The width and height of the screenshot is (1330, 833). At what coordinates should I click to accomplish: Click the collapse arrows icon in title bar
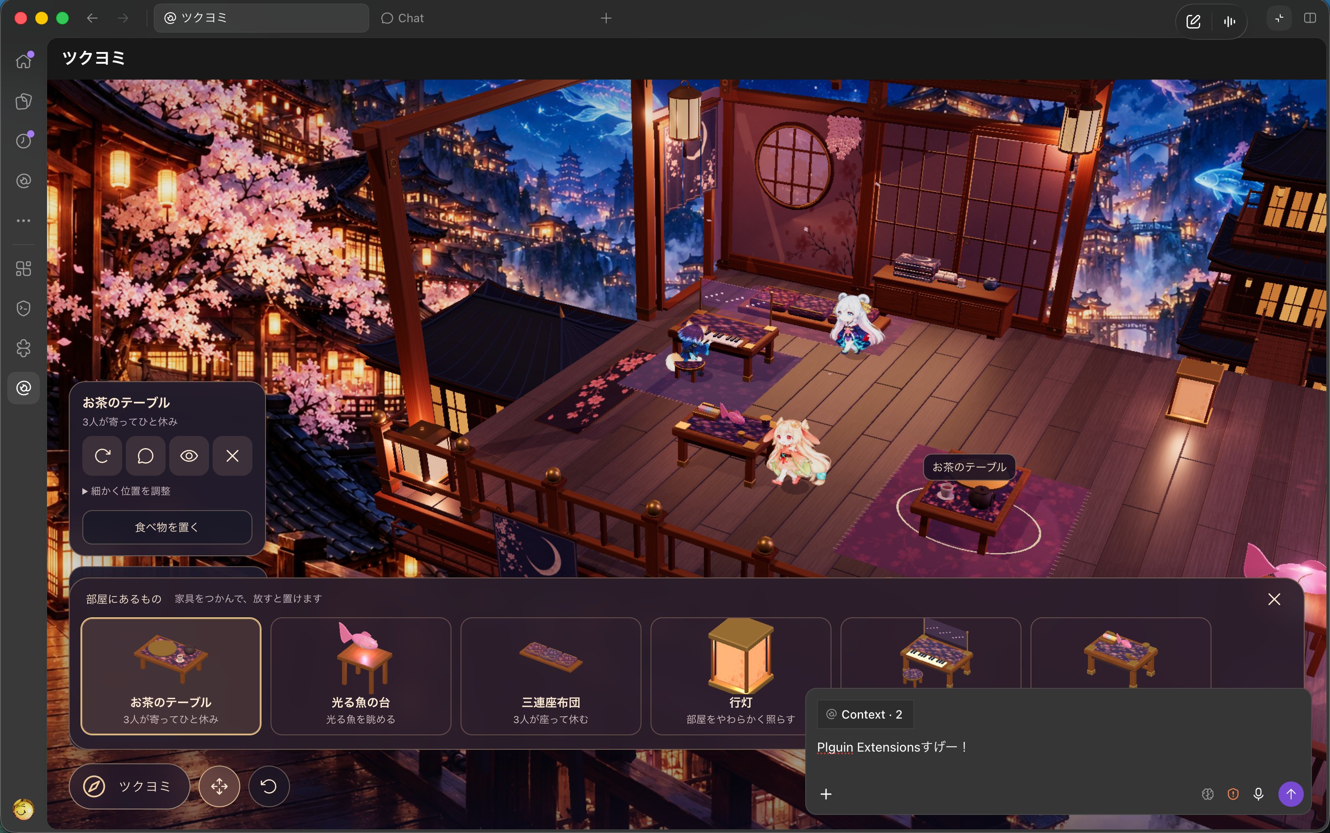click(1279, 18)
